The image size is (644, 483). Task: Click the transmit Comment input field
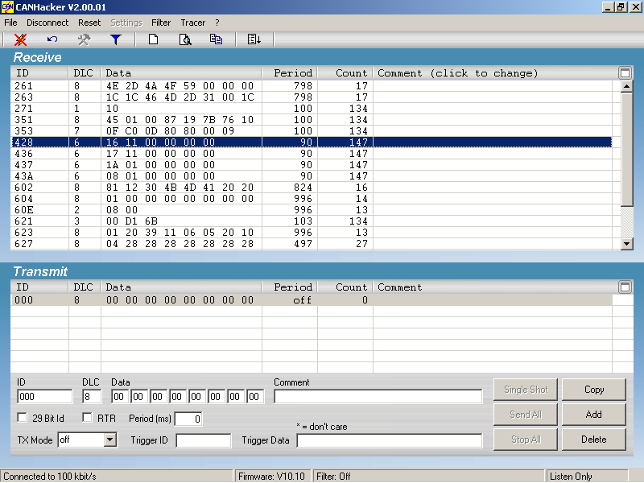378,397
